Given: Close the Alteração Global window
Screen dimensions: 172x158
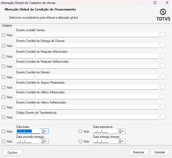Looking at the screenshot, I should point(167,3).
